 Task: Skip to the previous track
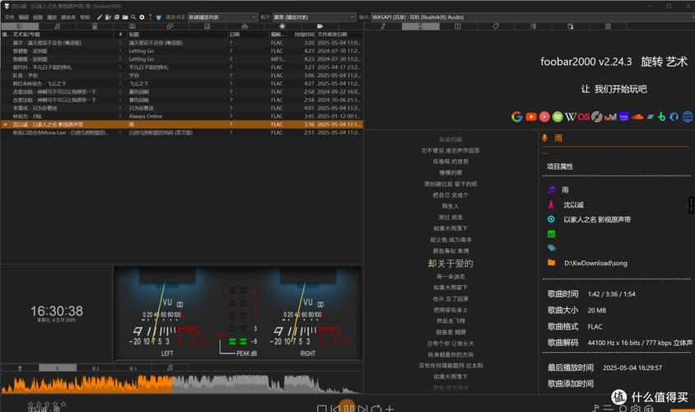(x=335, y=408)
